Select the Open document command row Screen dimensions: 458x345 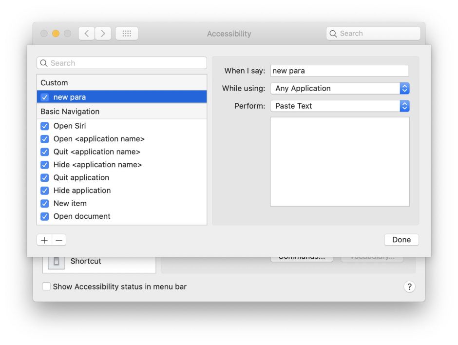[82, 216]
